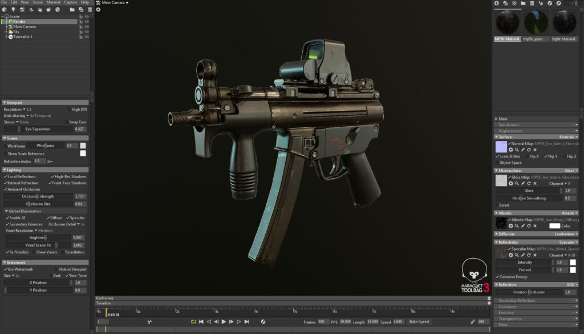Image resolution: width=584 pixels, height=334 pixels.
Task: Open the Scene menu
Action: pyautogui.click(x=38, y=2)
